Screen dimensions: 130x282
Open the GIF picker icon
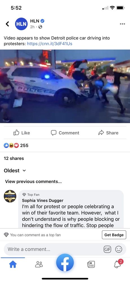coord(107,249)
